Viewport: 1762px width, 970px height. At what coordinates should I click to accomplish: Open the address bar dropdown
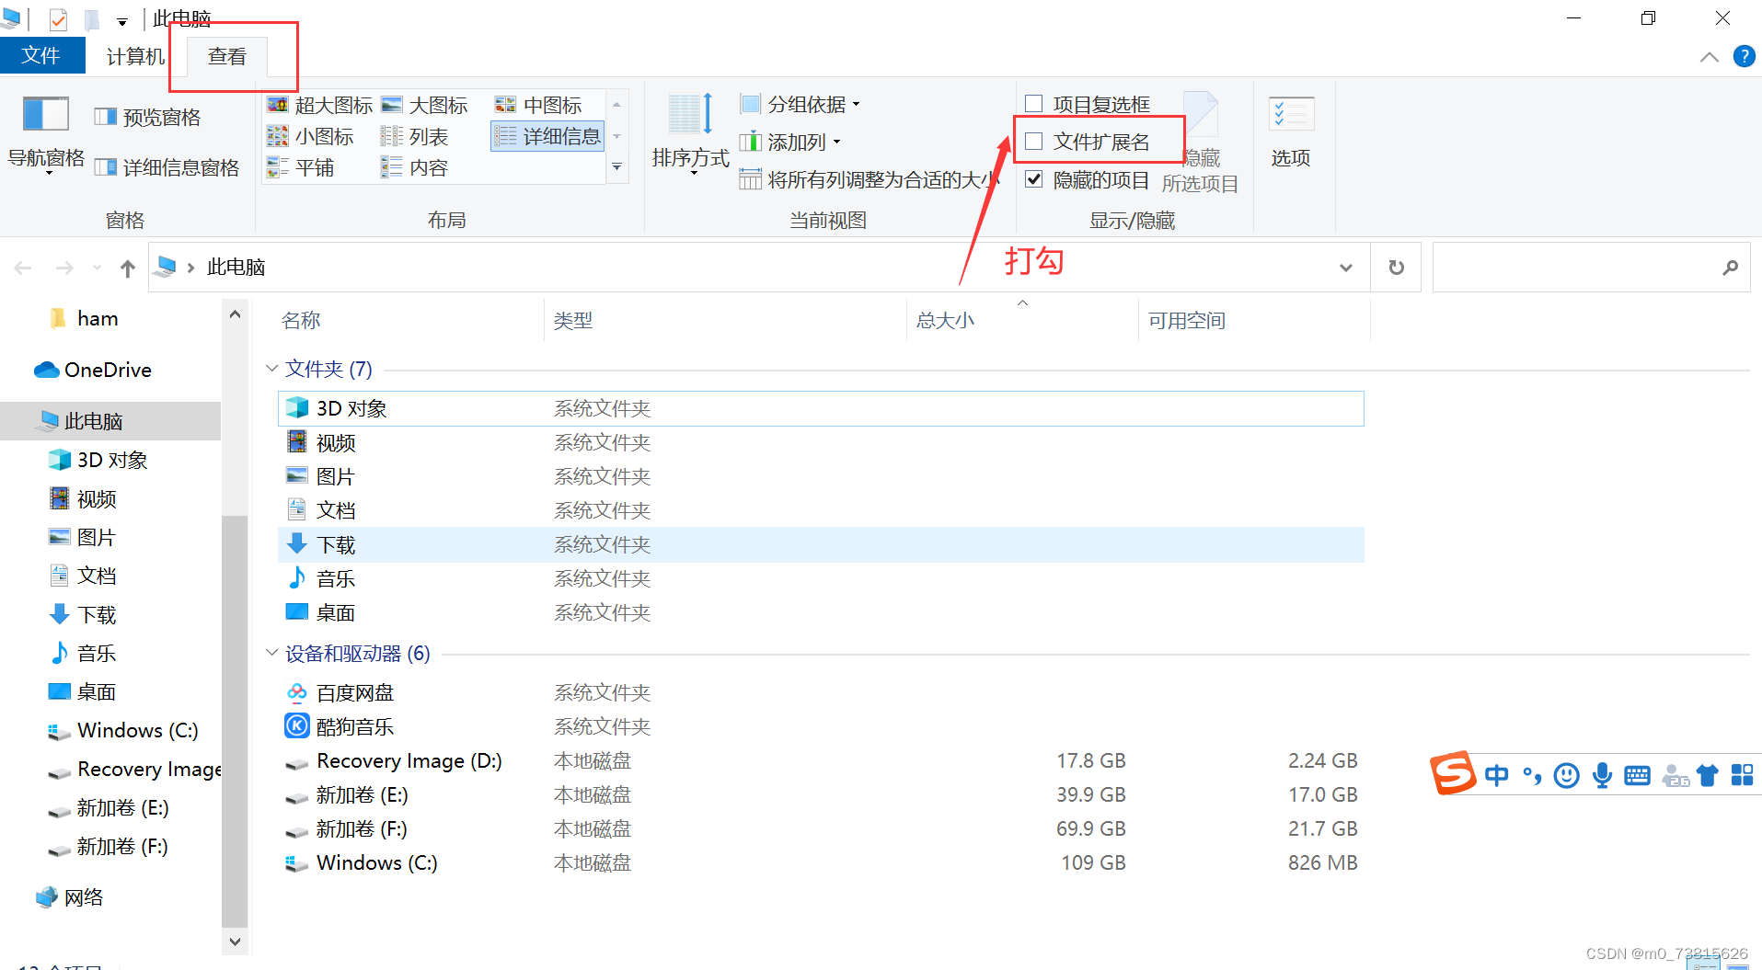point(1345,267)
